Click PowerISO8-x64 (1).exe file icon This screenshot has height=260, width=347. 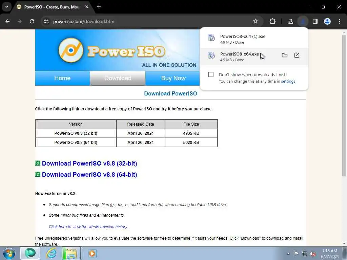coord(211,38)
